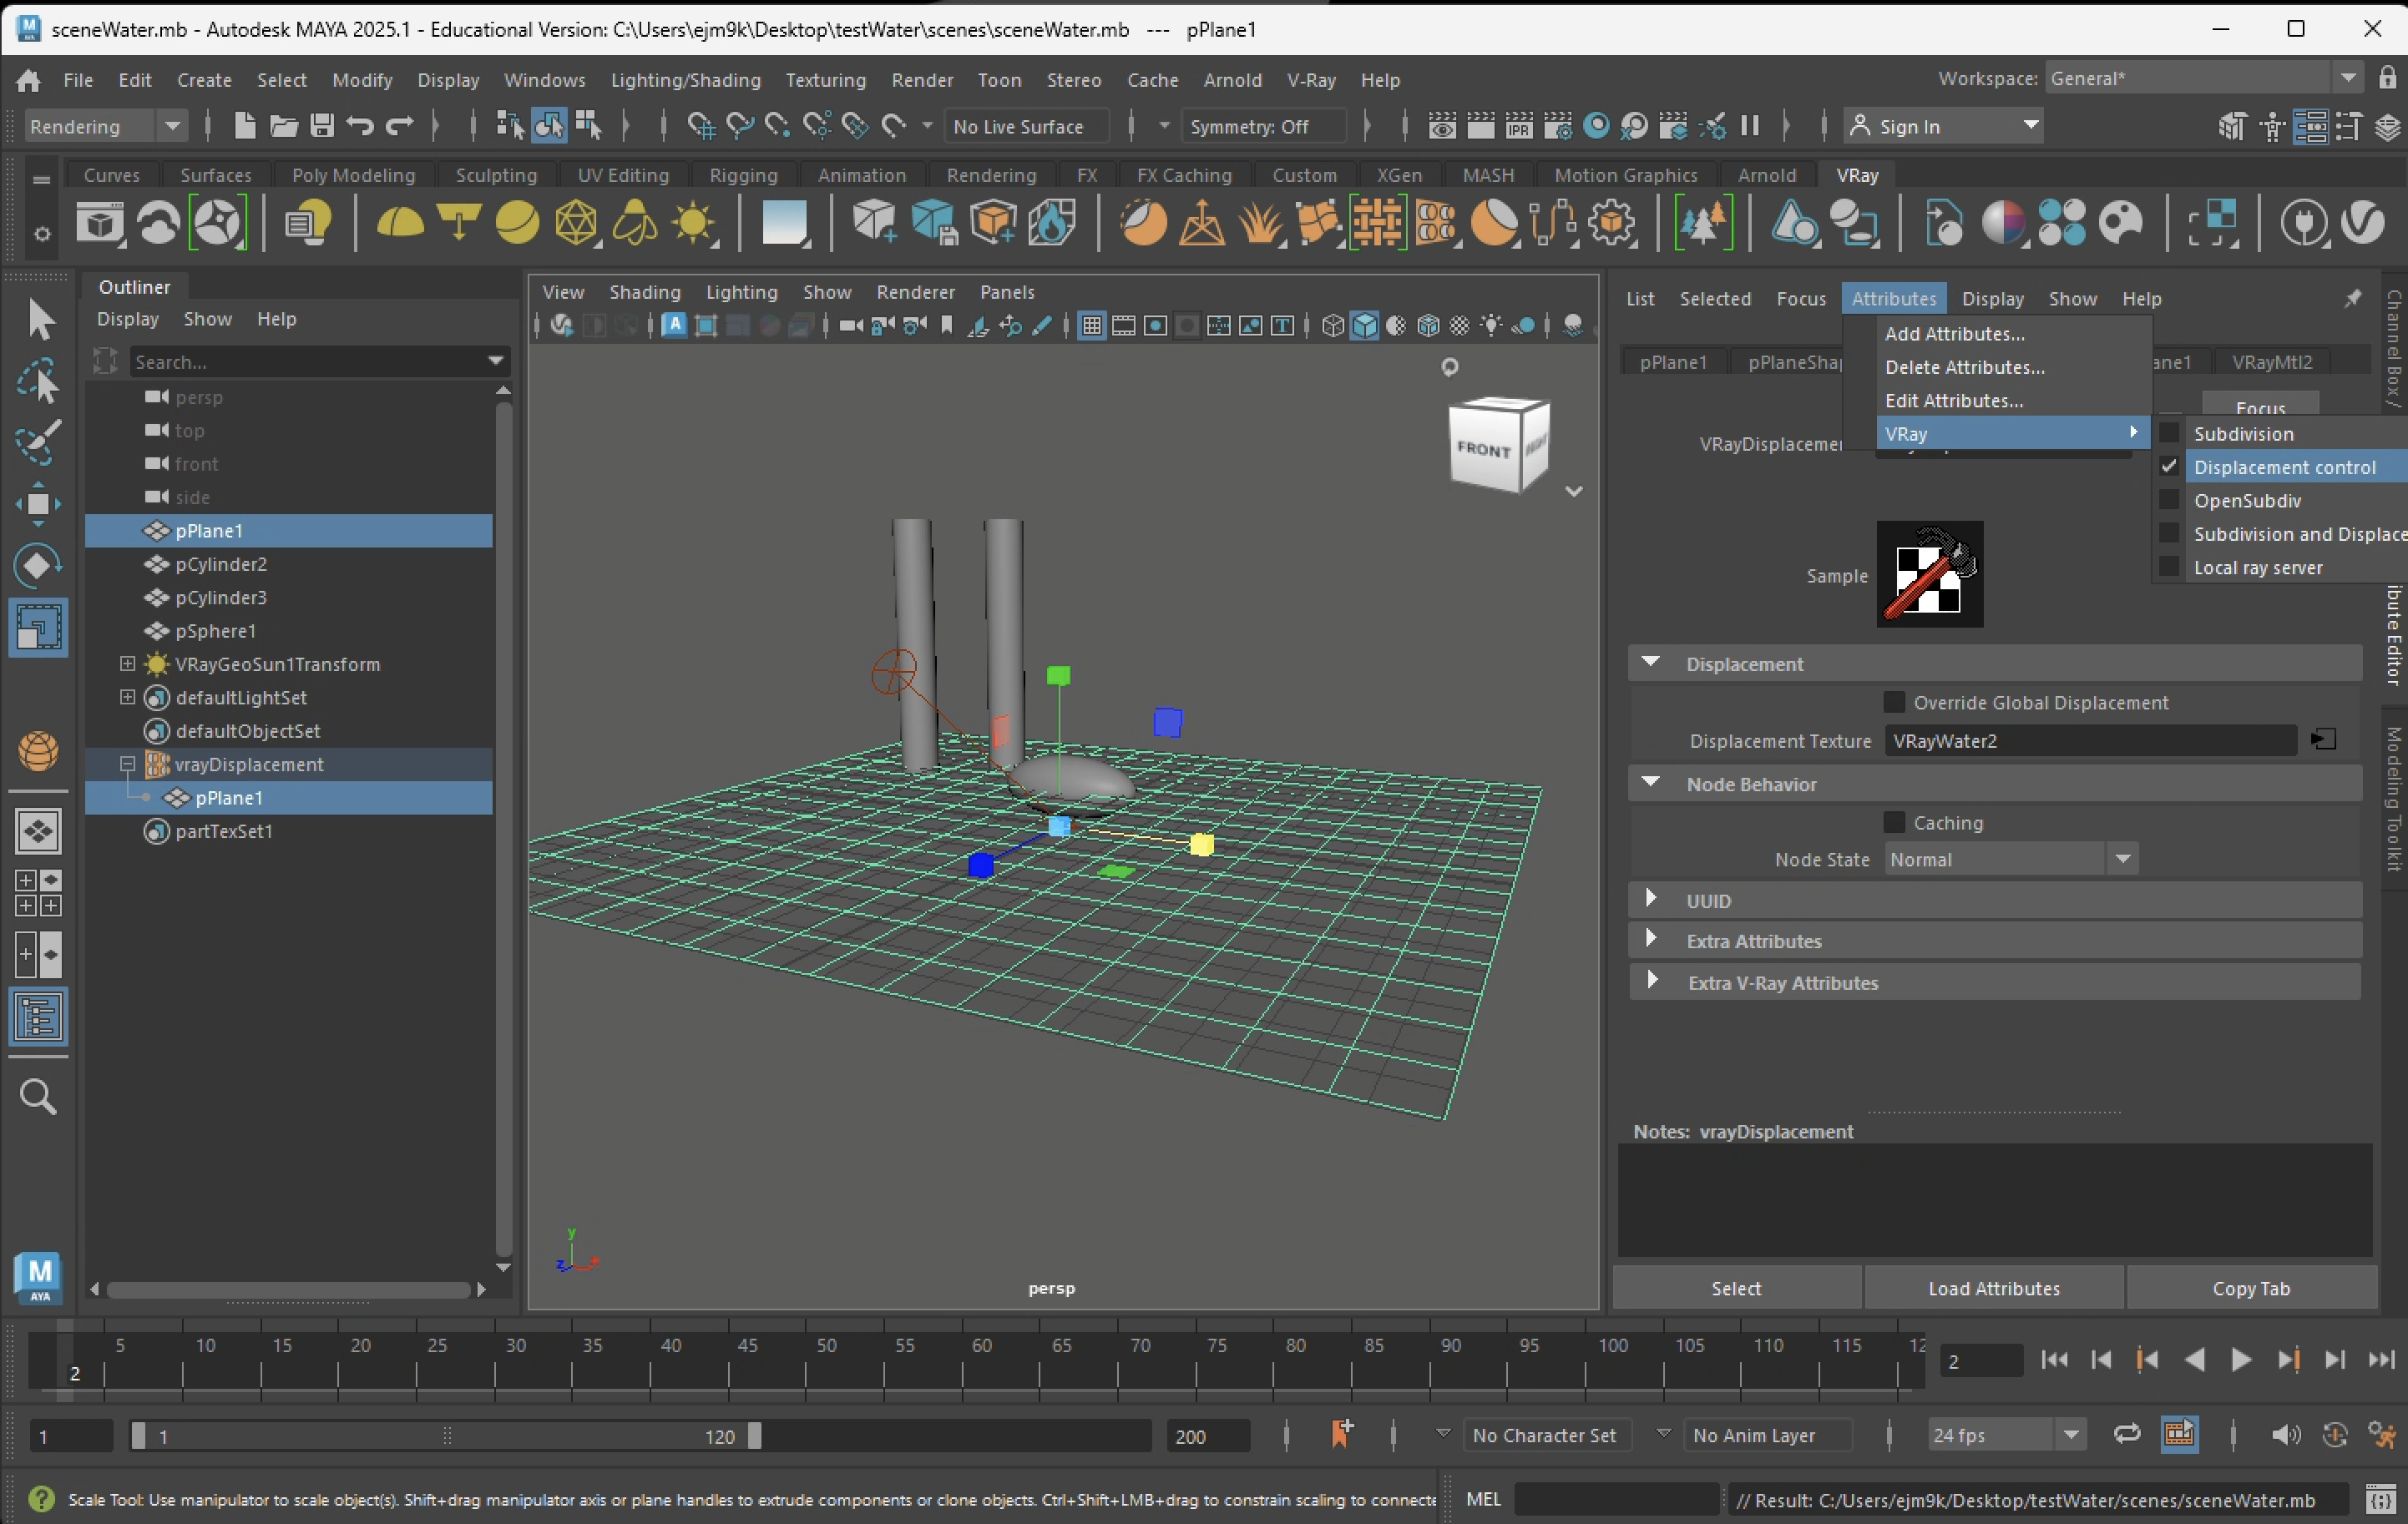Click the play forward button
The height and width of the screenshot is (1524, 2408).
click(x=2240, y=1359)
